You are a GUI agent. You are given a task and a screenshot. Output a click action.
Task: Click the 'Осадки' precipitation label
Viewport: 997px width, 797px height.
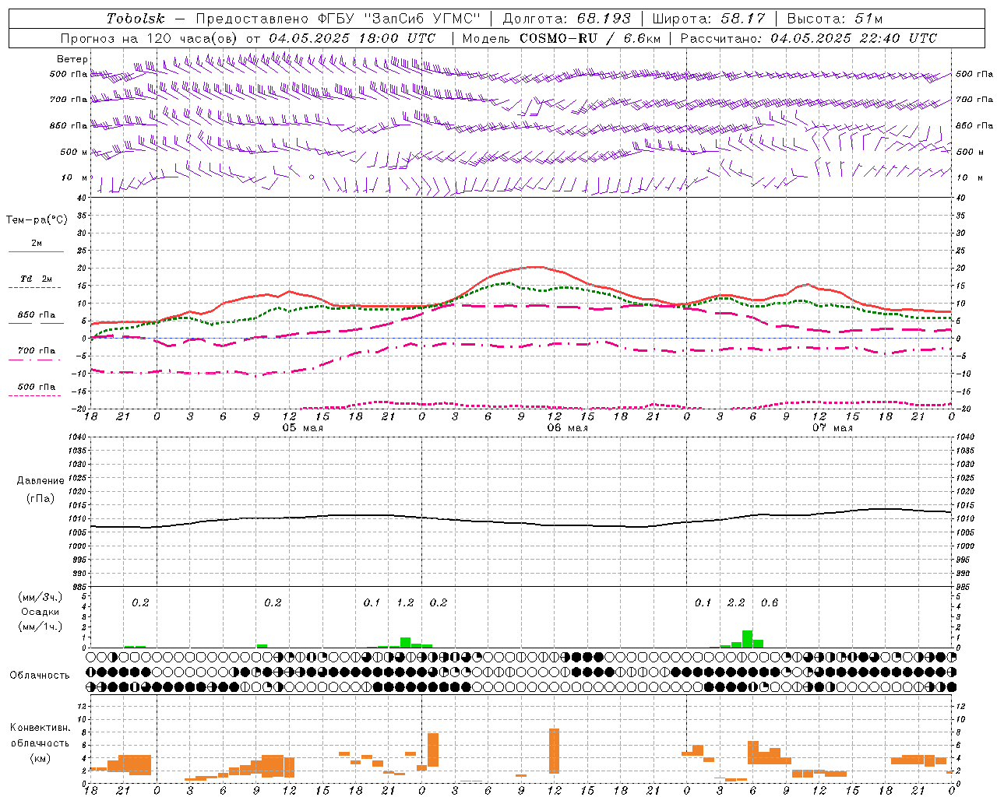[x=41, y=612]
